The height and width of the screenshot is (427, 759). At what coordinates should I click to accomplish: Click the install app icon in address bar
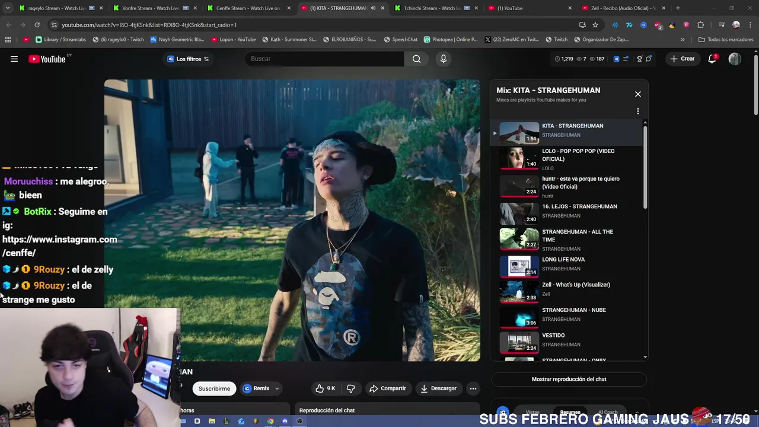[582, 25]
